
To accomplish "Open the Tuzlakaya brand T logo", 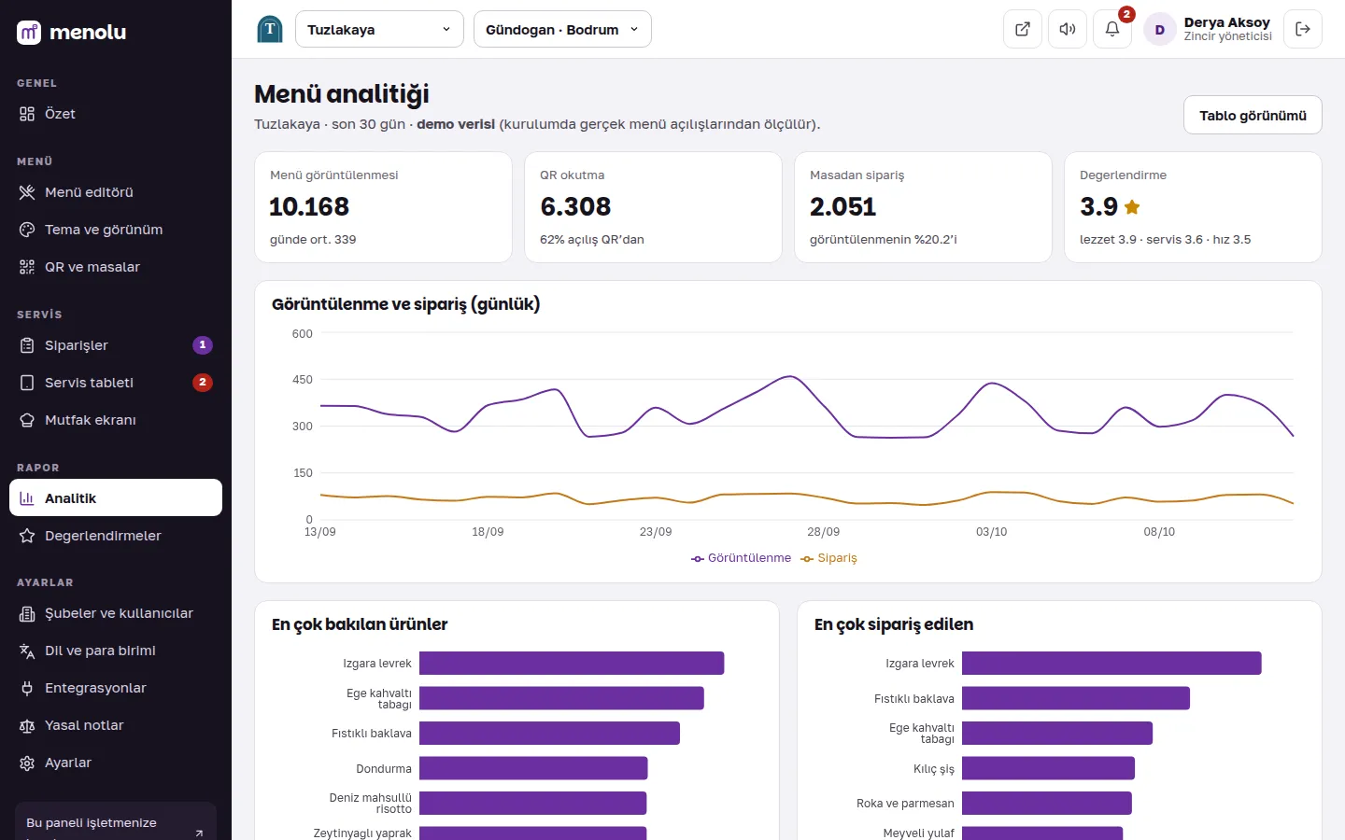I will pos(270,29).
